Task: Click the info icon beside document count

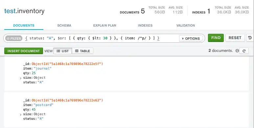Action: point(237,51)
